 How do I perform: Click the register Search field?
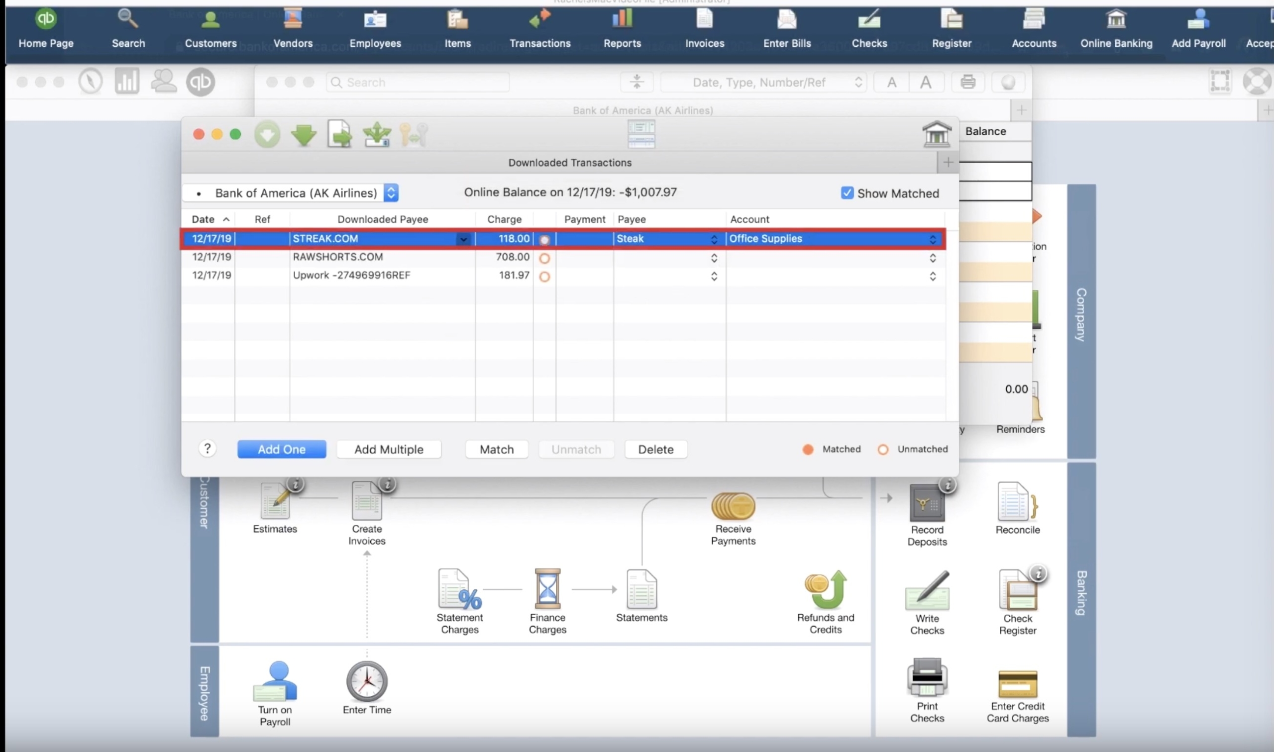point(418,82)
